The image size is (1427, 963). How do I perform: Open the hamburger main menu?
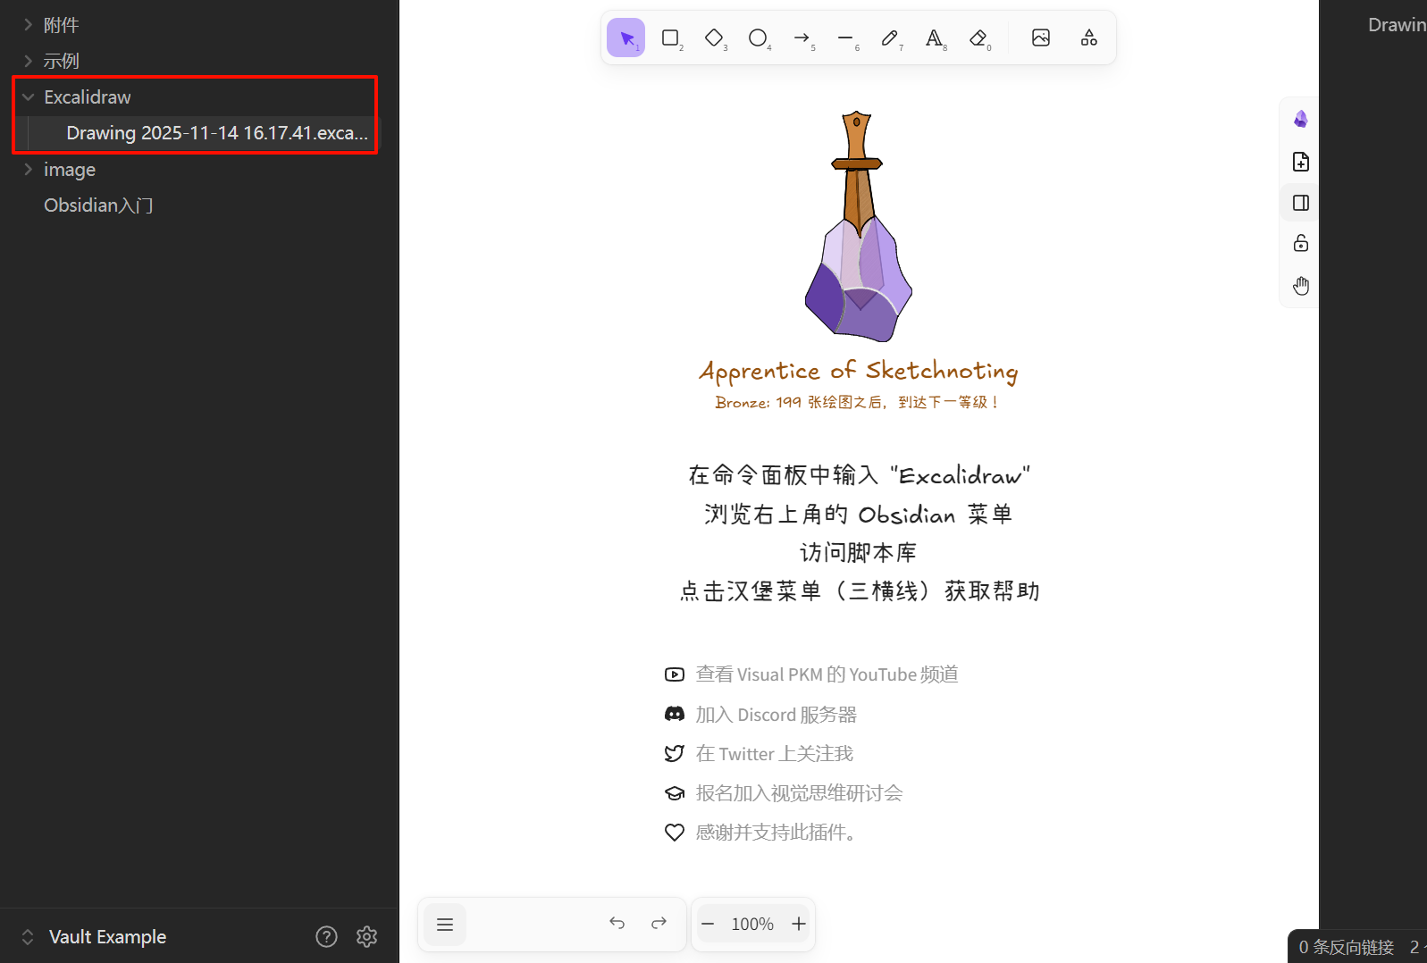(x=445, y=925)
